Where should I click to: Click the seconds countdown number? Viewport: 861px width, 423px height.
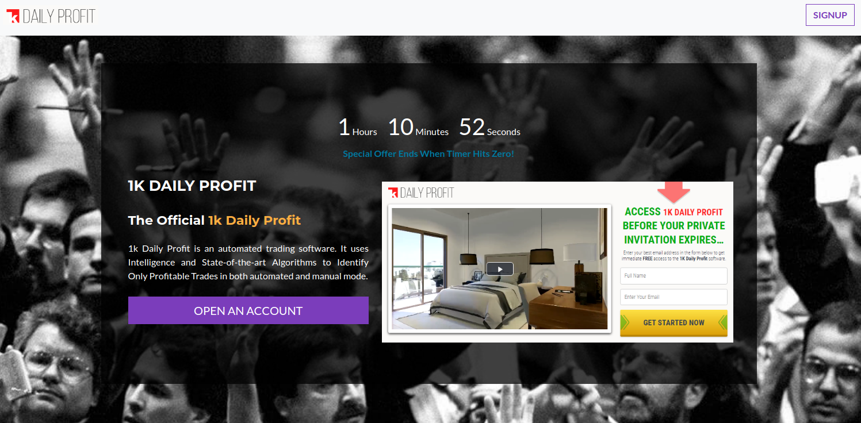tap(472, 127)
